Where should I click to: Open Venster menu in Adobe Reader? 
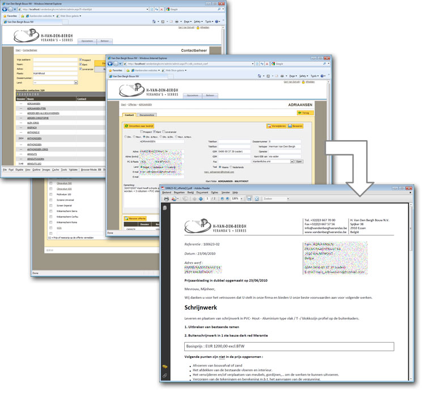click(x=226, y=193)
